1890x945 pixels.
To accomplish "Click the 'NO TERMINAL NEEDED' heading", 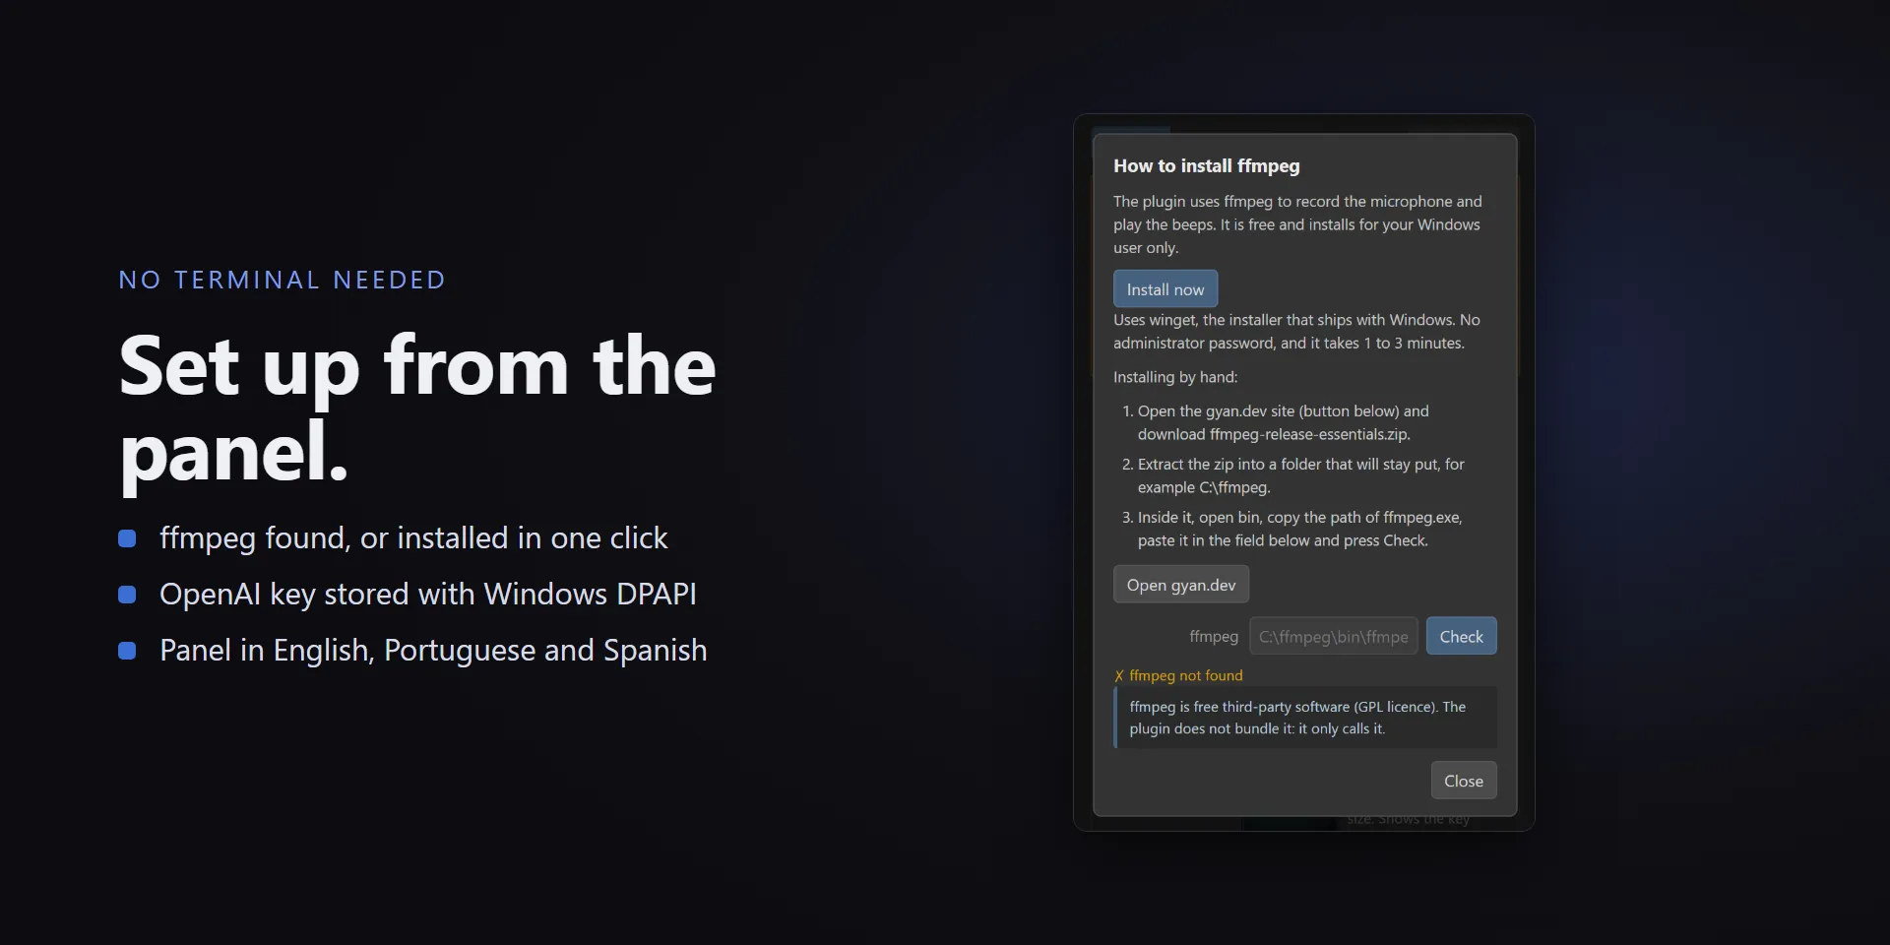I will pyautogui.click(x=283, y=281).
